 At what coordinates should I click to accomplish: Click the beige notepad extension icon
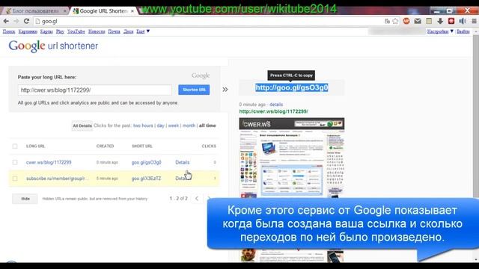click(x=429, y=21)
